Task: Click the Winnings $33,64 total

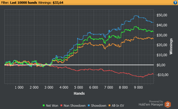Action: (51, 3)
